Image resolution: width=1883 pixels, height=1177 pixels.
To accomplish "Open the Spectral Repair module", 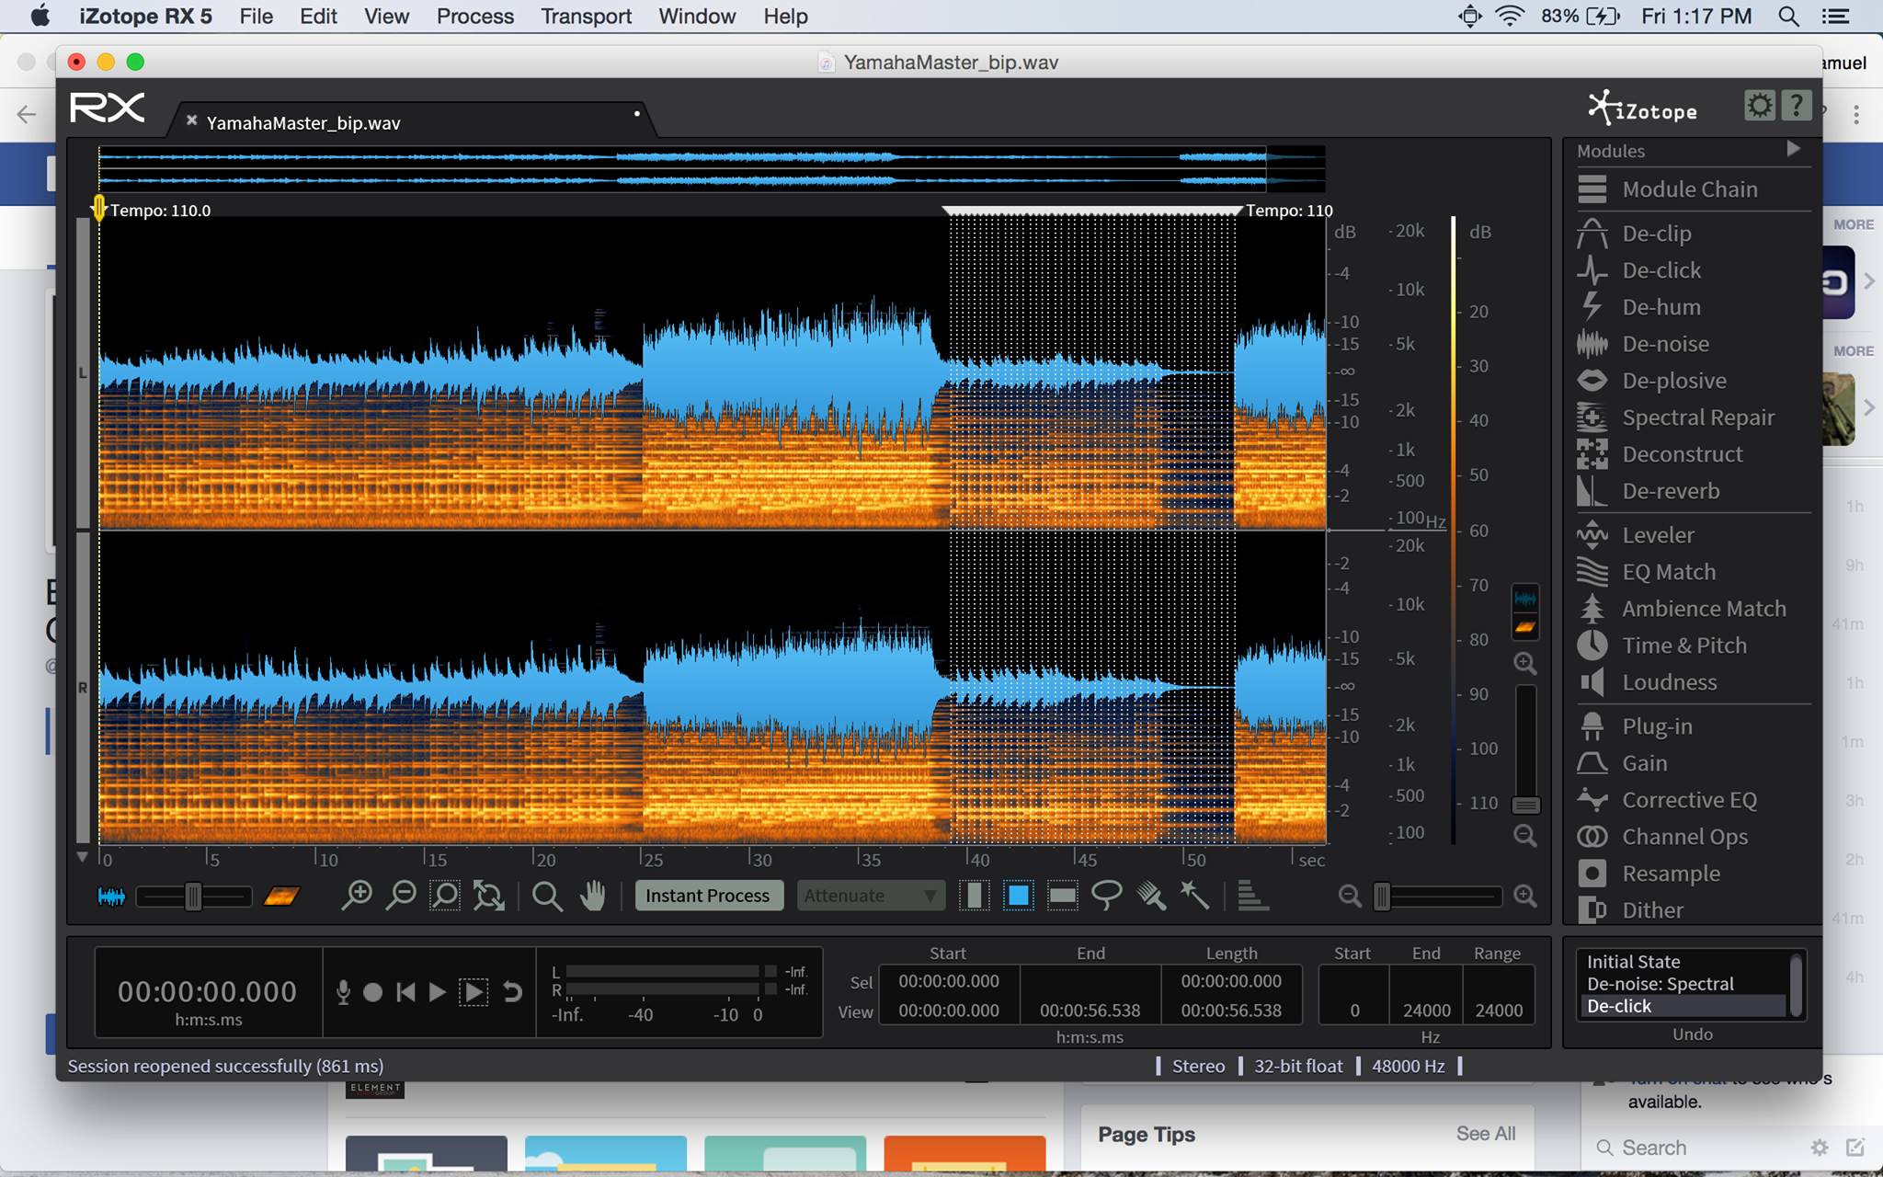I will pyautogui.click(x=1697, y=417).
